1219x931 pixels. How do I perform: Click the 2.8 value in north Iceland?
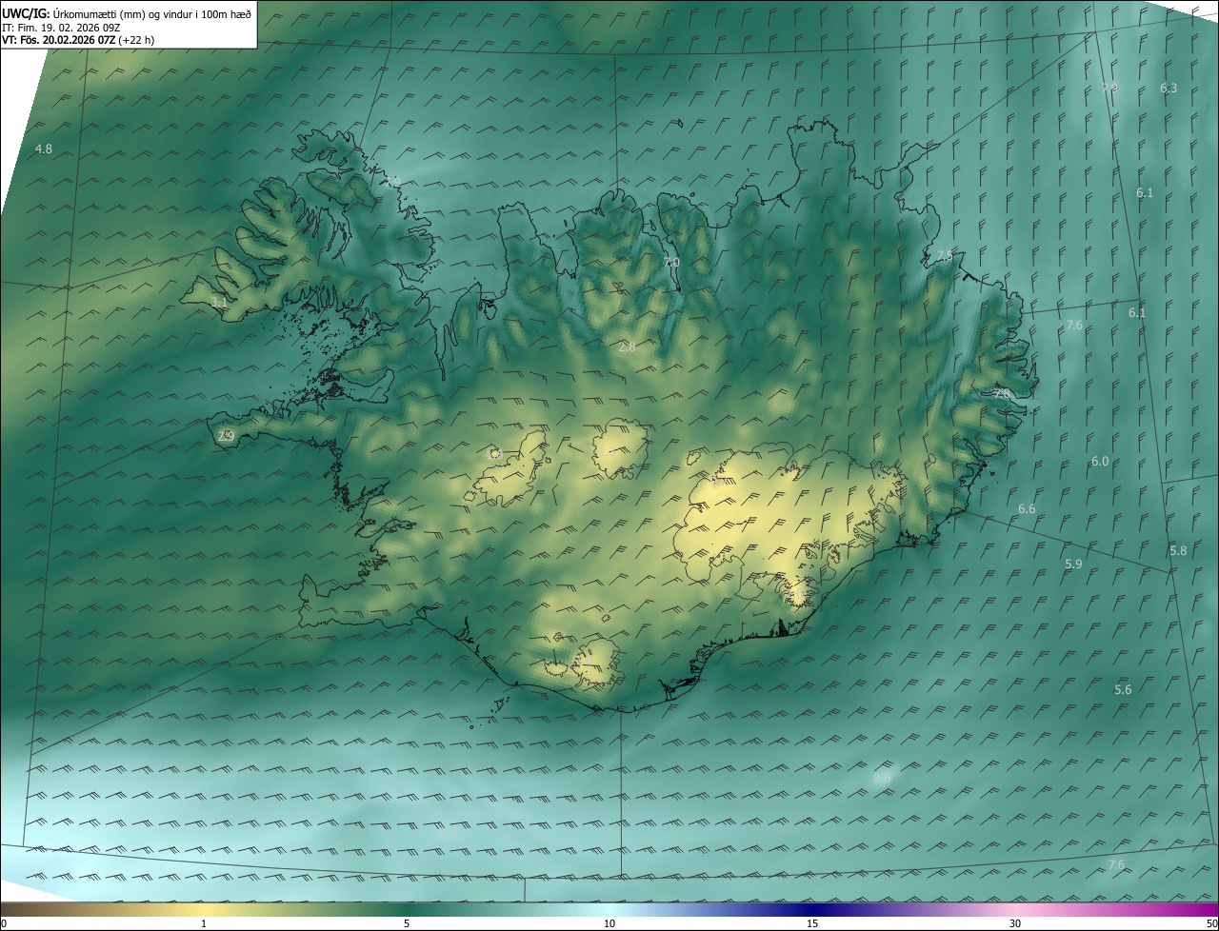click(x=627, y=347)
